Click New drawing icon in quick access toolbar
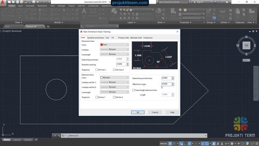Image resolution: width=259 pixels, height=146 pixels. tap(9, 2)
